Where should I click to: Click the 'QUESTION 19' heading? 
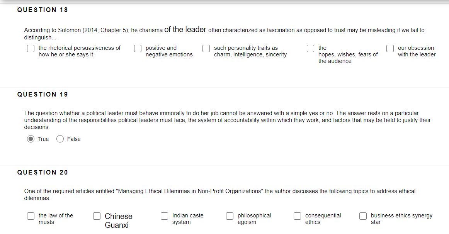(x=43, y=94)
